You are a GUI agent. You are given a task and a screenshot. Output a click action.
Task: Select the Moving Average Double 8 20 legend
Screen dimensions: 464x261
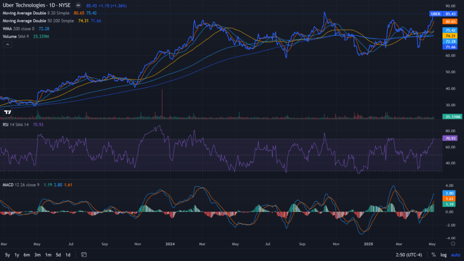[36, 13]
